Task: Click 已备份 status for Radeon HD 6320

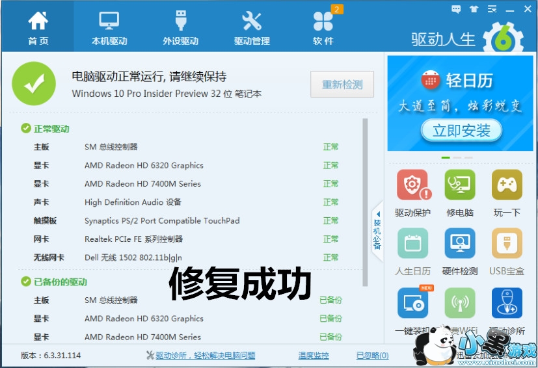Action: (x=330, y=319)
